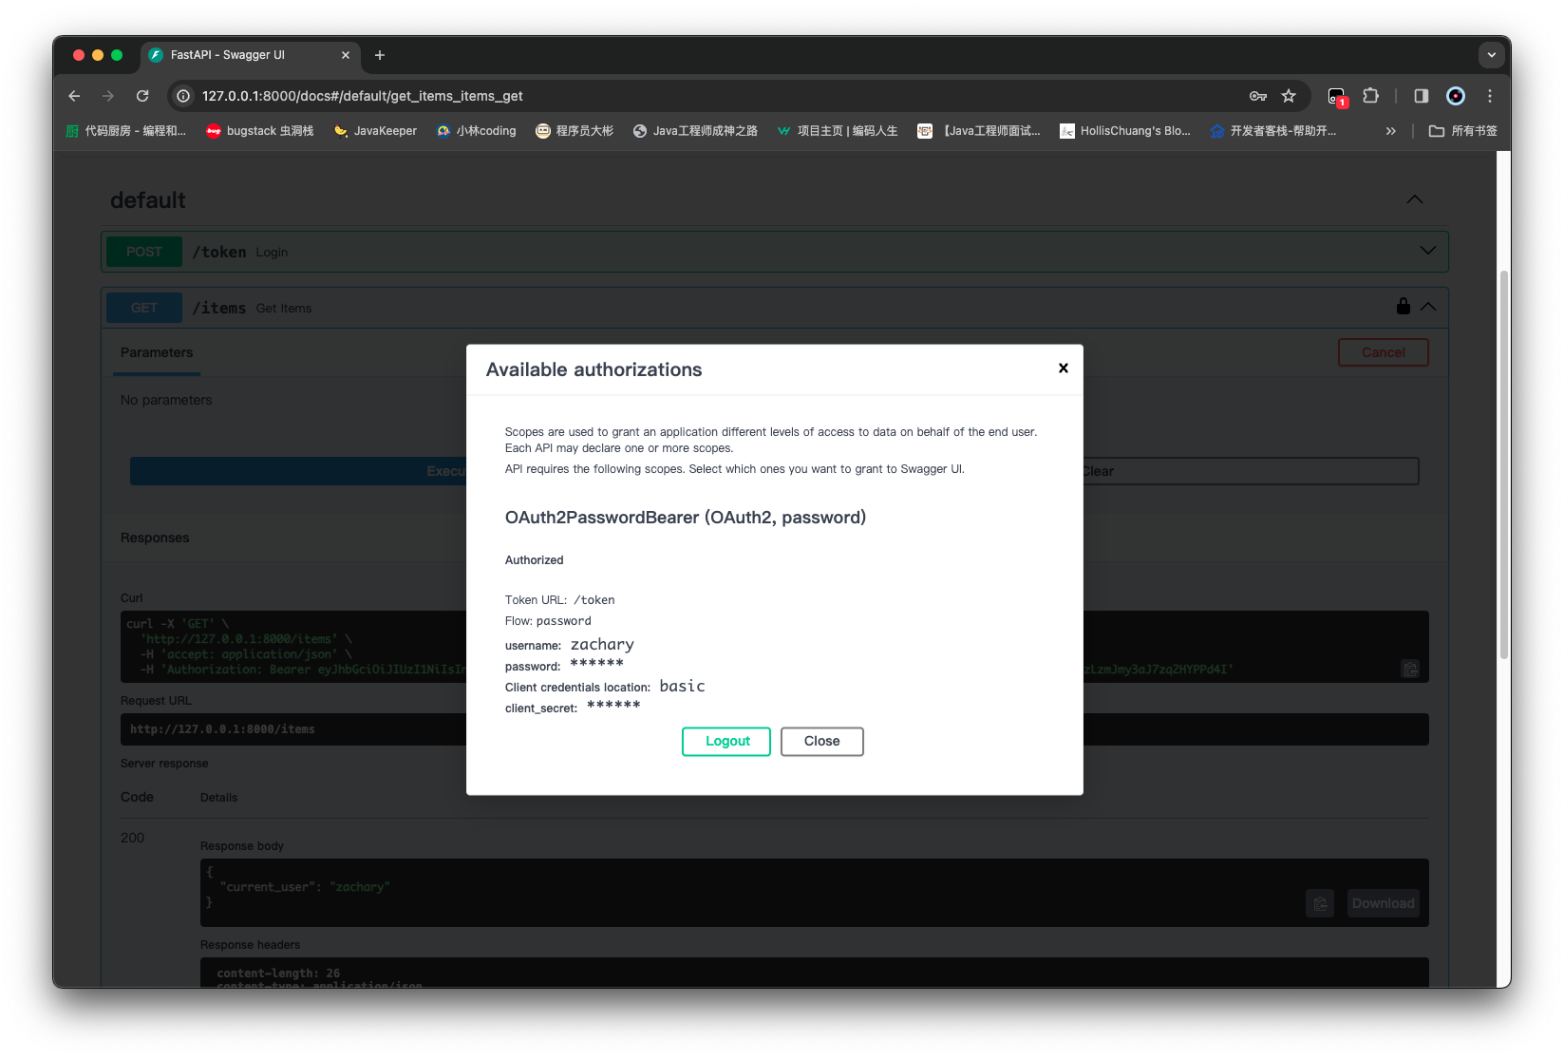Open Chrome three-dot menu
Image resolution: width=1564 pixels, height=1058 pixels.
coord(1490,96)
